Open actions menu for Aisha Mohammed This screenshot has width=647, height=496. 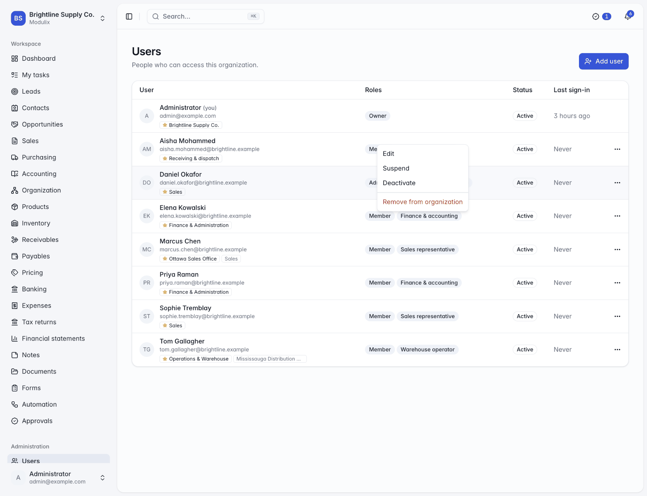pos(617,149)
